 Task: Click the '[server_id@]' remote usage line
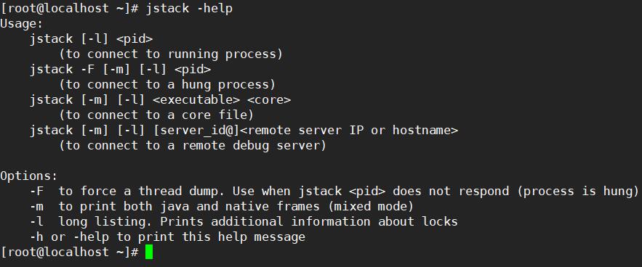pyautogui.click(x=244, y=131)
